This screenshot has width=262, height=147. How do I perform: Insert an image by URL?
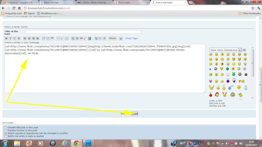77,39
